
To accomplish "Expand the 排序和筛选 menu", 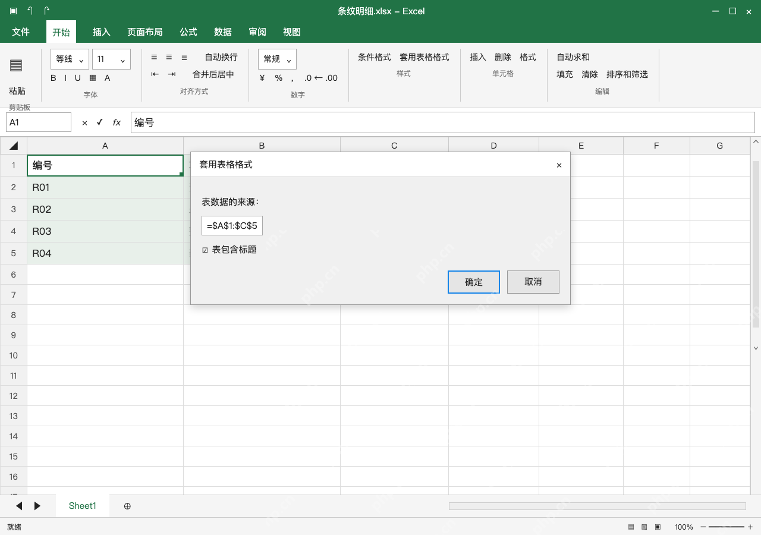I will point(627,74).
